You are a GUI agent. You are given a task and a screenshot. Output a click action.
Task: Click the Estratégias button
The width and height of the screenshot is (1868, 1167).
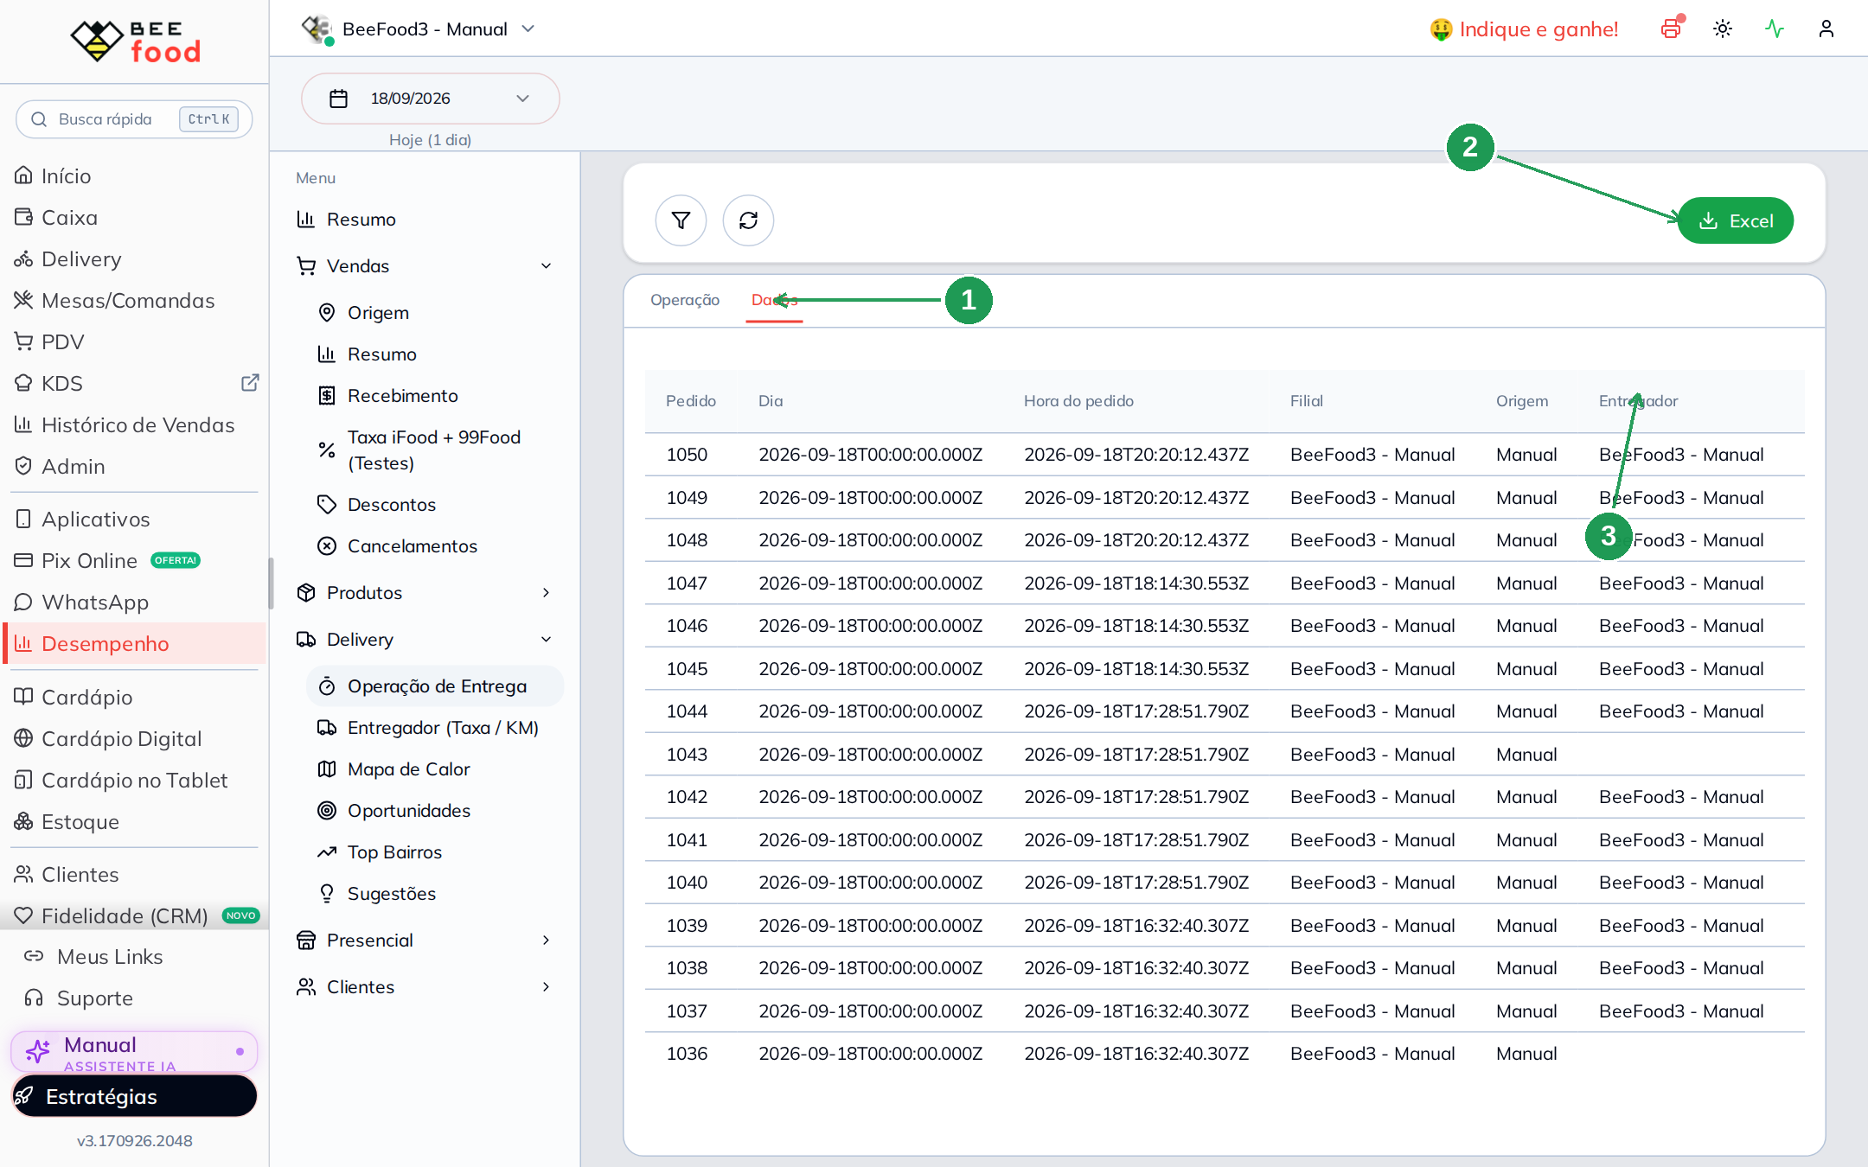pos(134,1096)
